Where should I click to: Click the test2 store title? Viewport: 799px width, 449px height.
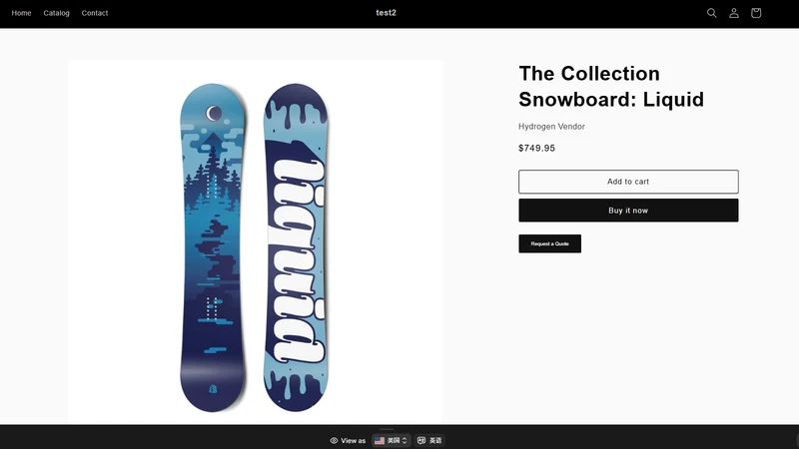pyautogui.click(x=387, y=13)
